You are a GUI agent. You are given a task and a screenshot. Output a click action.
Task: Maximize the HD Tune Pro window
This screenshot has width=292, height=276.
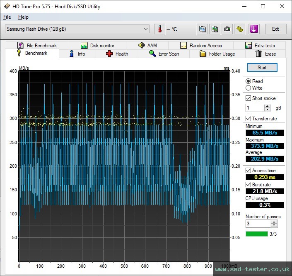(263, 6)
